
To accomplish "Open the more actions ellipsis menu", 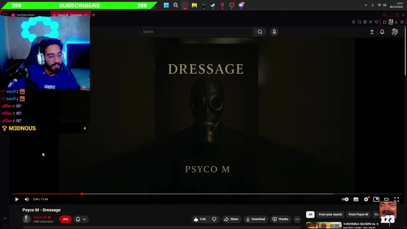I will click(297, 219).
